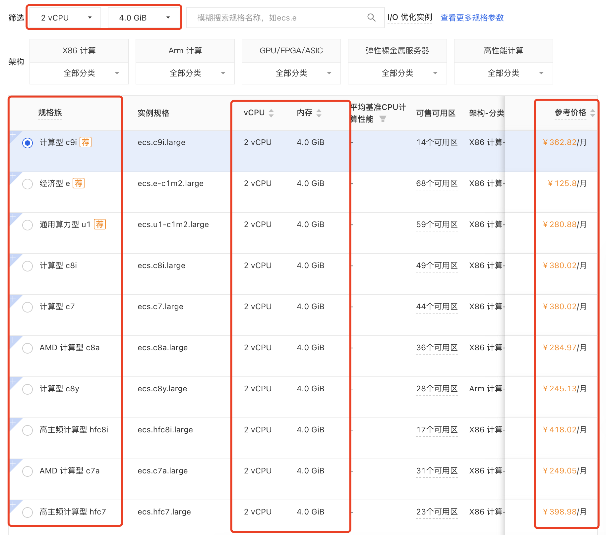Expand the plus corner on the AMD 计算型 c8a row

click(14, 340)
